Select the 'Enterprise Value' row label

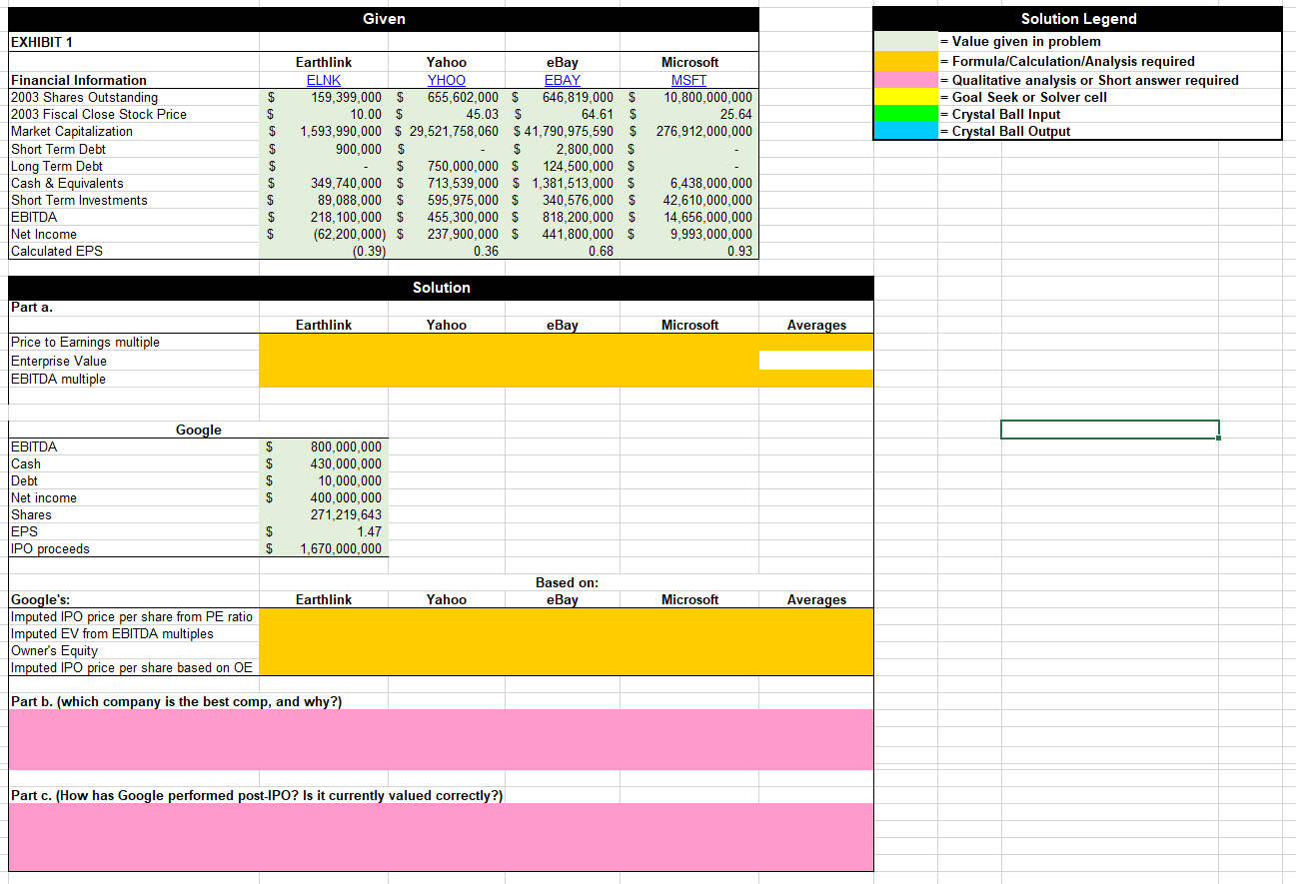click(x=59, y=361)
